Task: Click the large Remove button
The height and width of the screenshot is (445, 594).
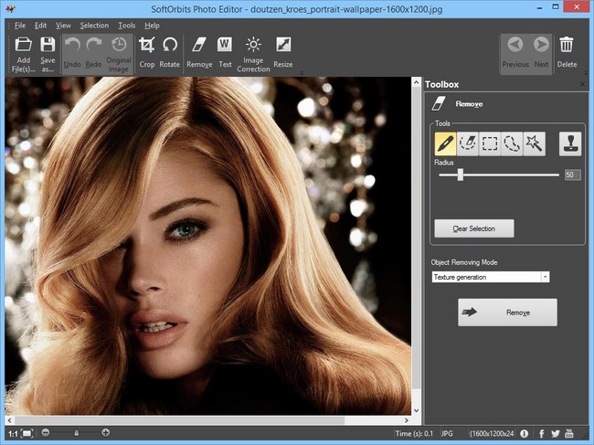Action: tap(507, 313)
